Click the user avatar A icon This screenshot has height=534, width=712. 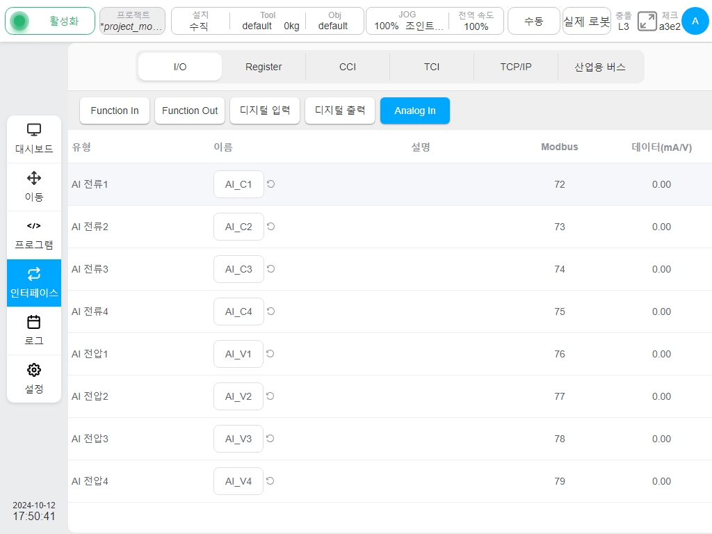(695, 21)
